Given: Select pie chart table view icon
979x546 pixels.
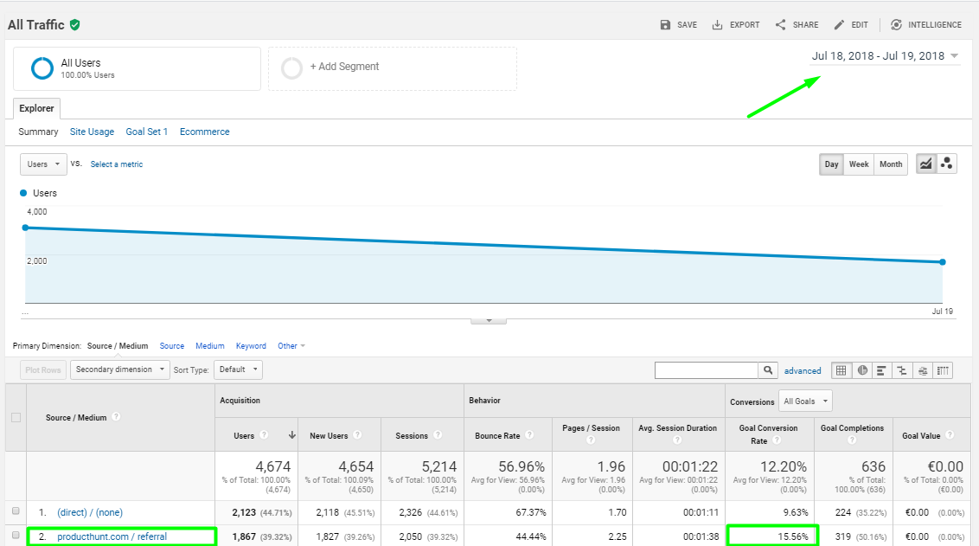Looking at the screenshot, I should tap(862, 370).
